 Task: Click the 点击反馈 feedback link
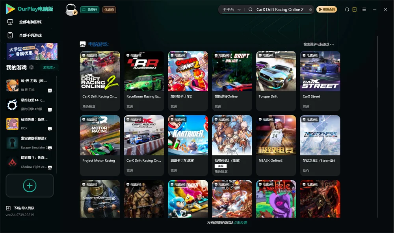tap(240, 223)
